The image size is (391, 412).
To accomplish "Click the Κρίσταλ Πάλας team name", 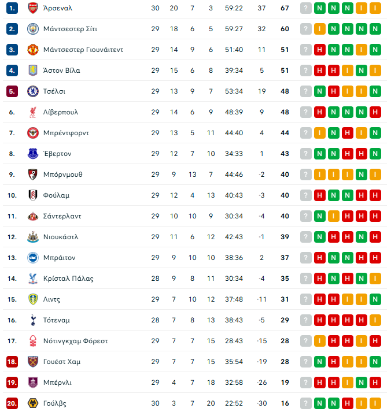I will point(68,279).
